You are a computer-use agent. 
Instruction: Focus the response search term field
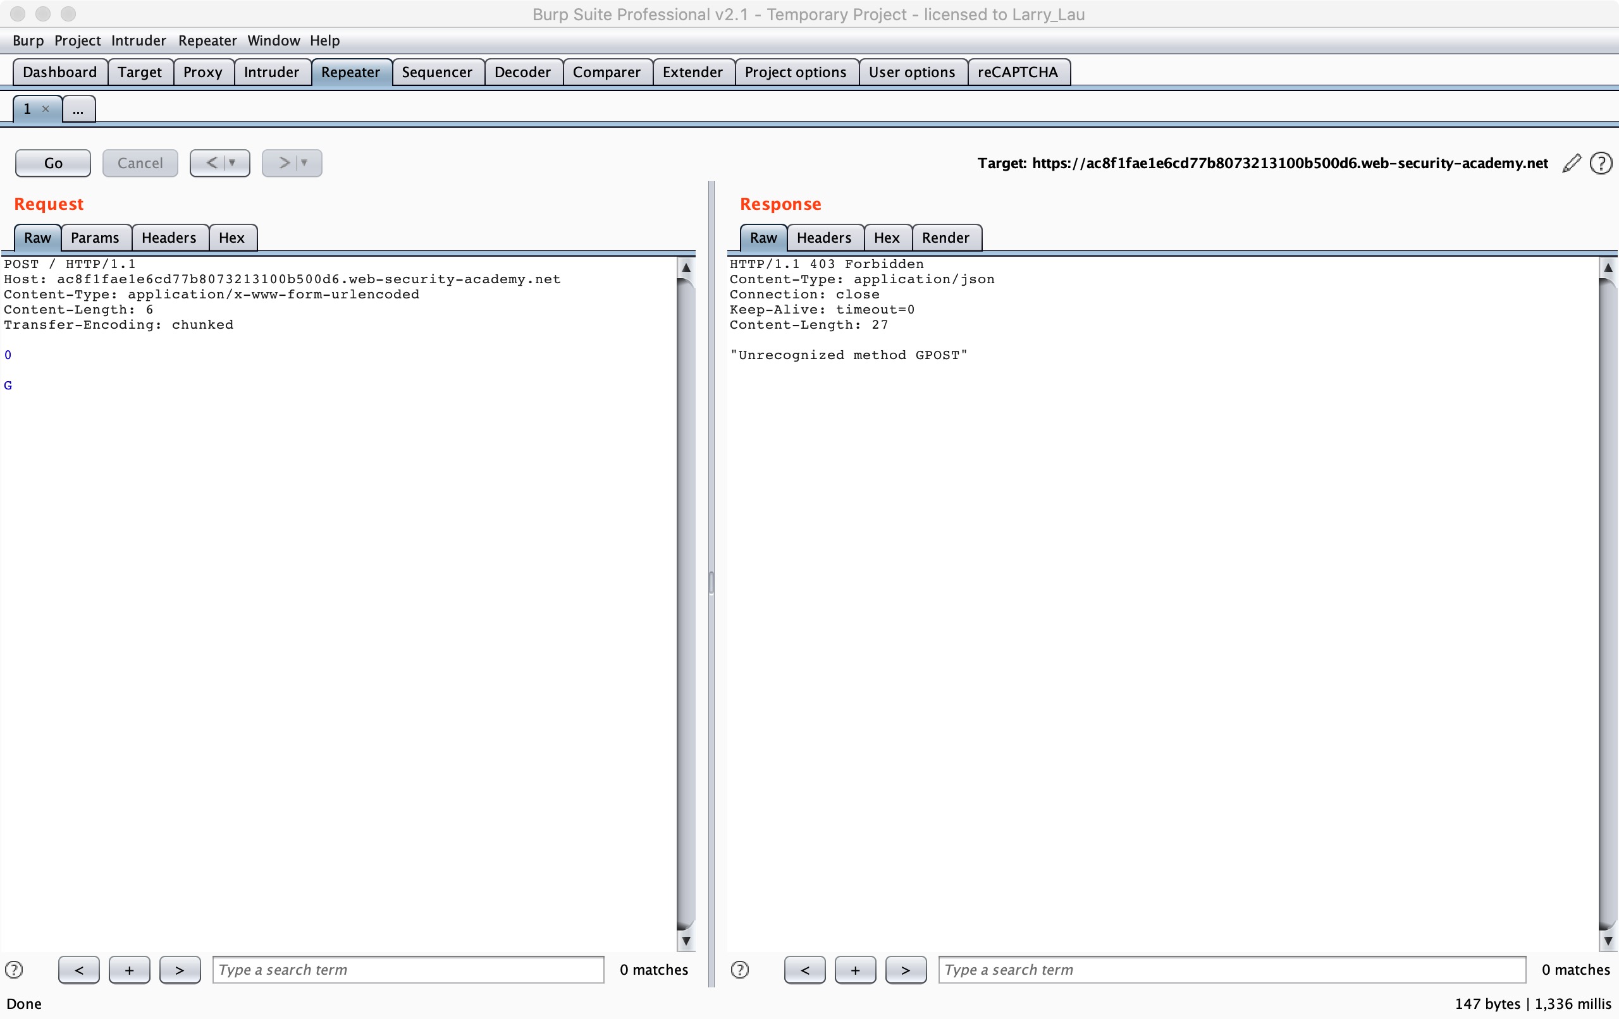(x=1232, y=969)
